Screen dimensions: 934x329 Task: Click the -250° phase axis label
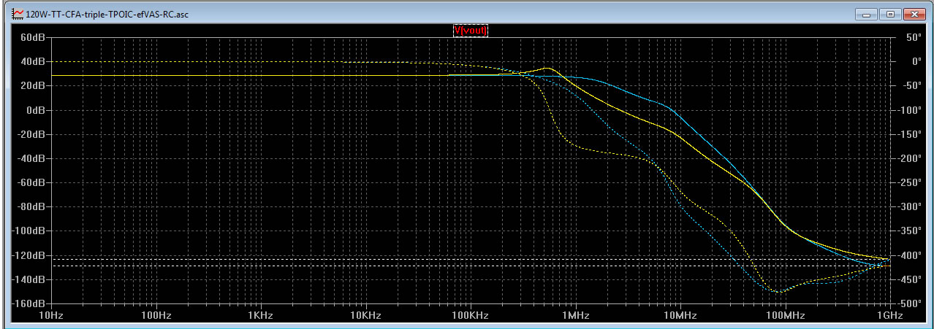tap(908, 182)
